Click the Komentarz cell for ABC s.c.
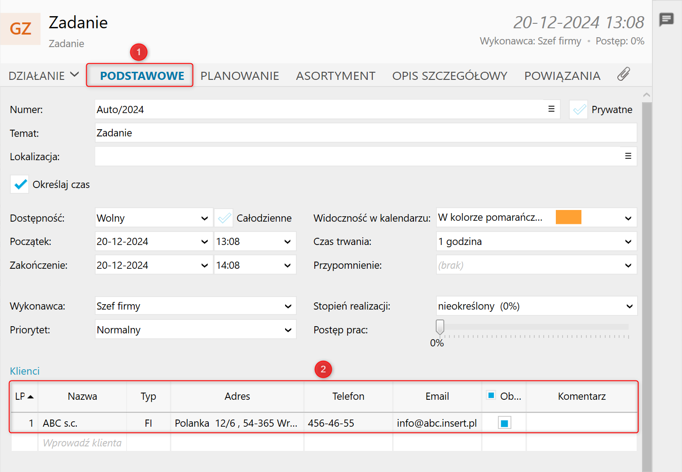The image size is (682, 472). click(x=581, y=423)
